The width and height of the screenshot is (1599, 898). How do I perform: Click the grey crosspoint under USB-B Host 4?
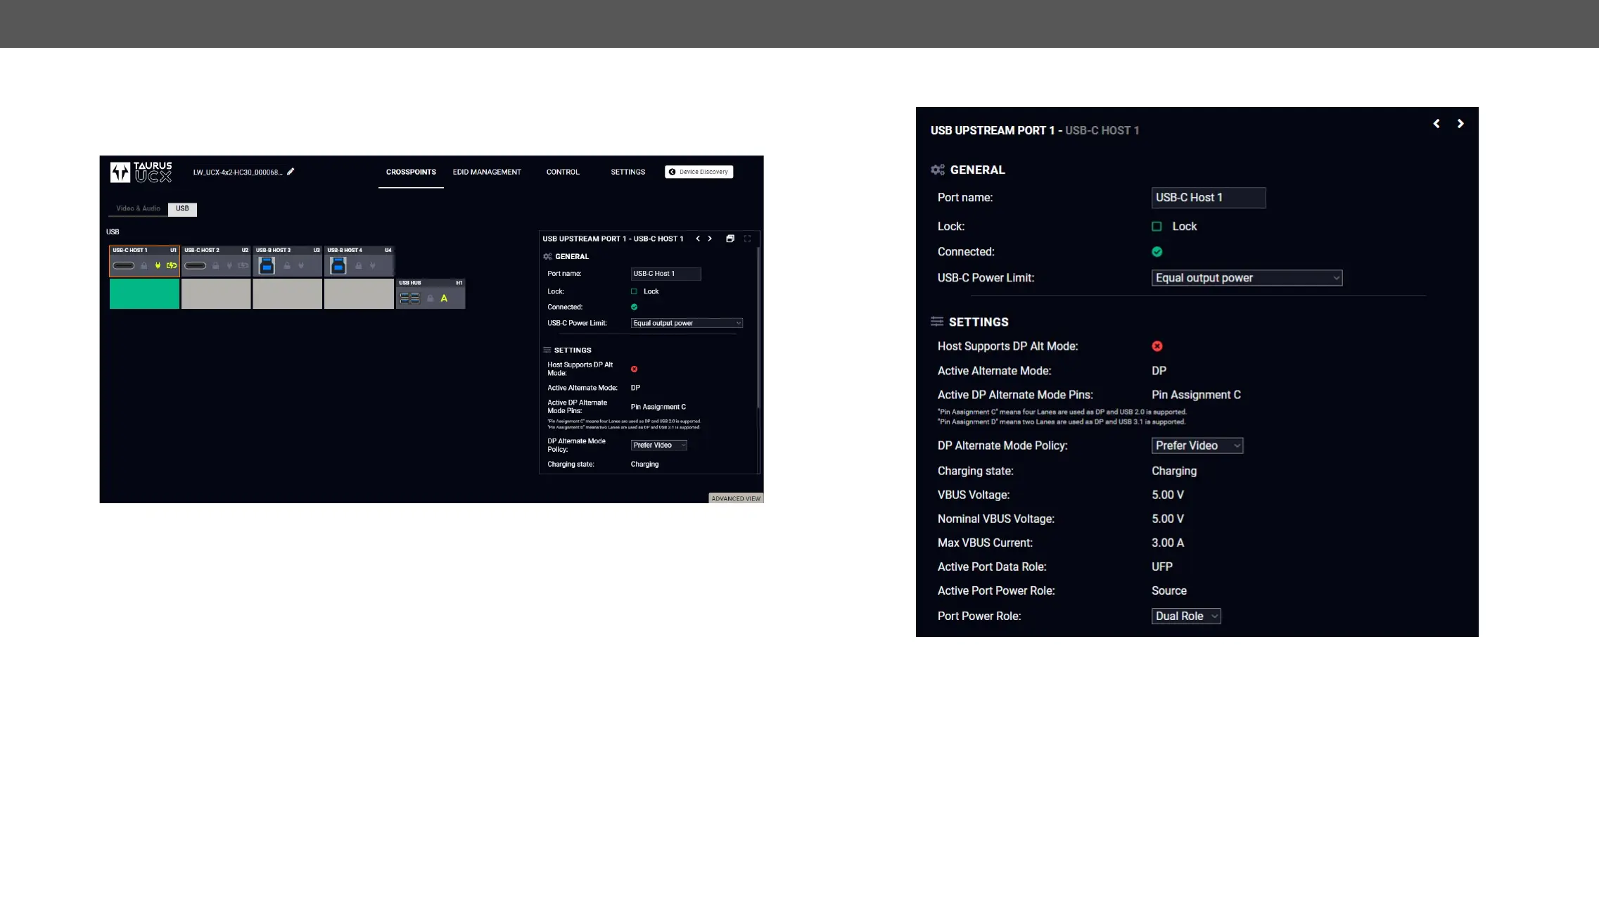pyautogui.click(x=359, y=294)
